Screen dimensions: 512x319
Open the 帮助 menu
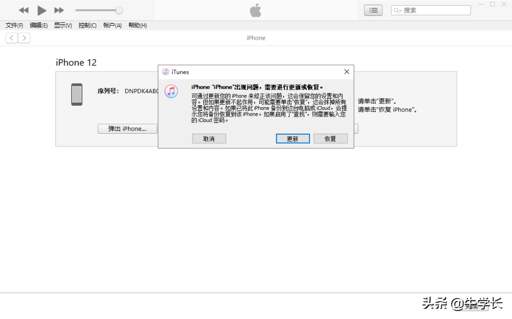tap(137, 26)
